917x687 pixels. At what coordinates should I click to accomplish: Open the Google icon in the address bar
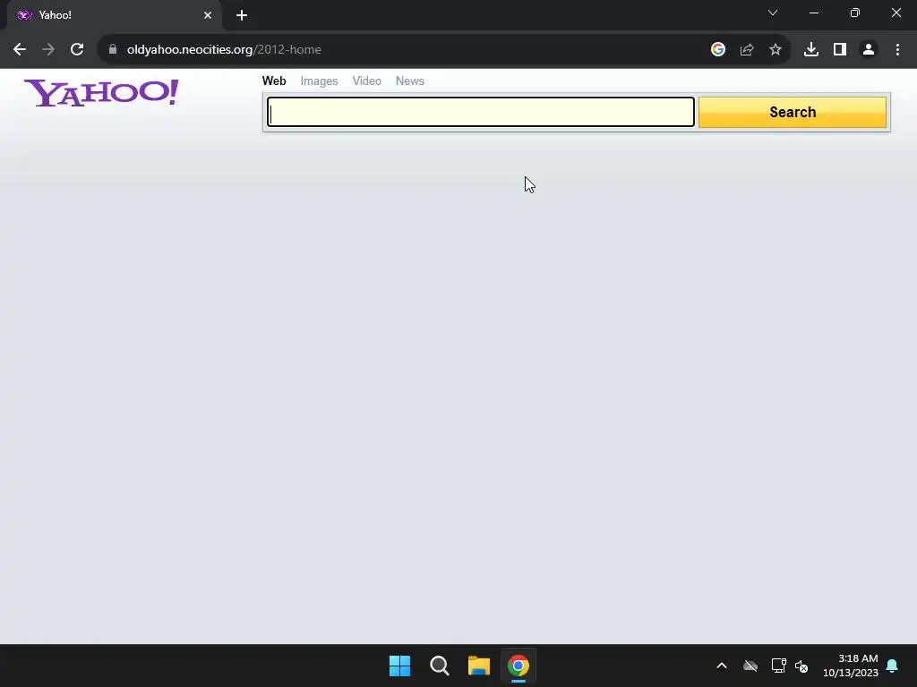(718, 50)
